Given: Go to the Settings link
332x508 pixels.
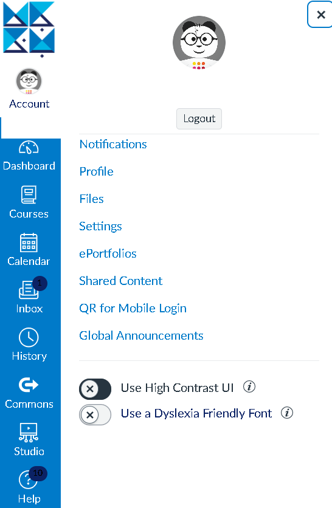Looking at the screenshot, I should point(100,226).
